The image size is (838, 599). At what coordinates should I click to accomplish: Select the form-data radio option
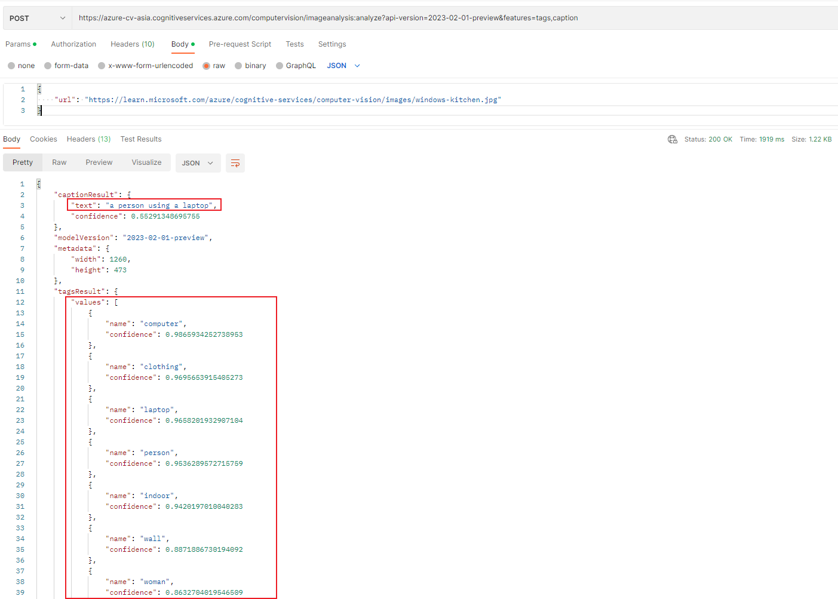pos(48,66)
